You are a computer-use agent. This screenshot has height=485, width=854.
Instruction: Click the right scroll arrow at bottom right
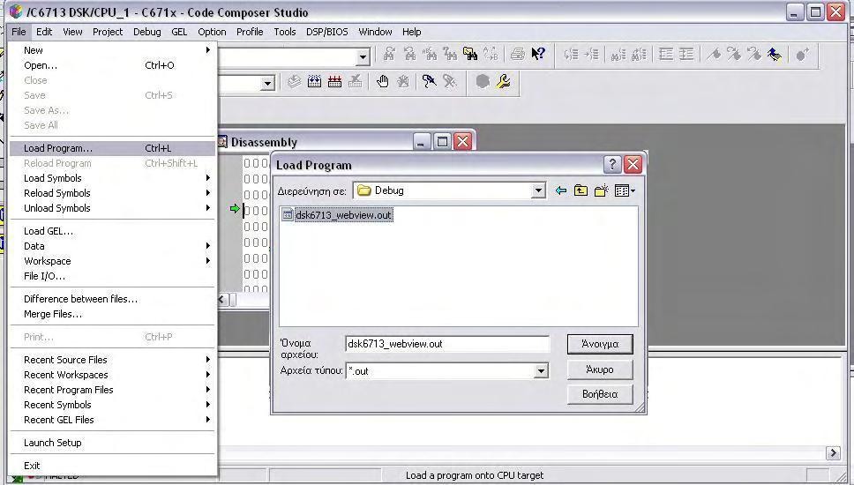(833, 452)
